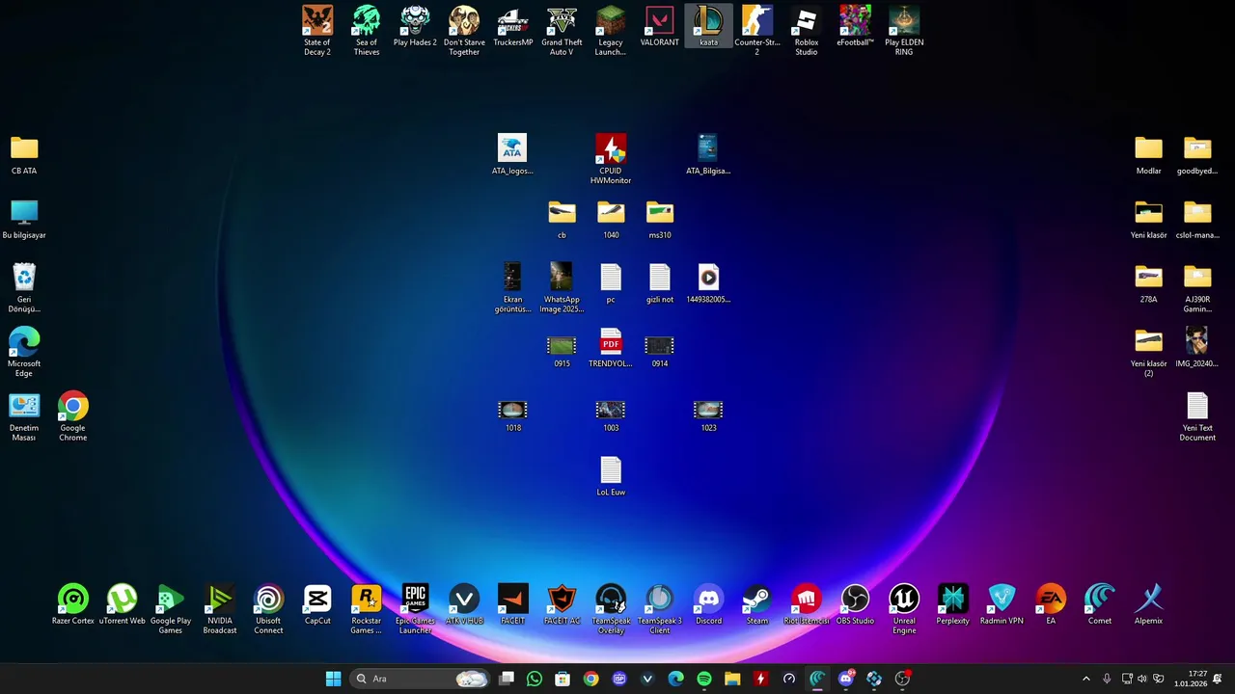Viewport: 1235px width, 694px height.
Task: Click the highlighted kaata League icon
Action: [x=709, y=27]
